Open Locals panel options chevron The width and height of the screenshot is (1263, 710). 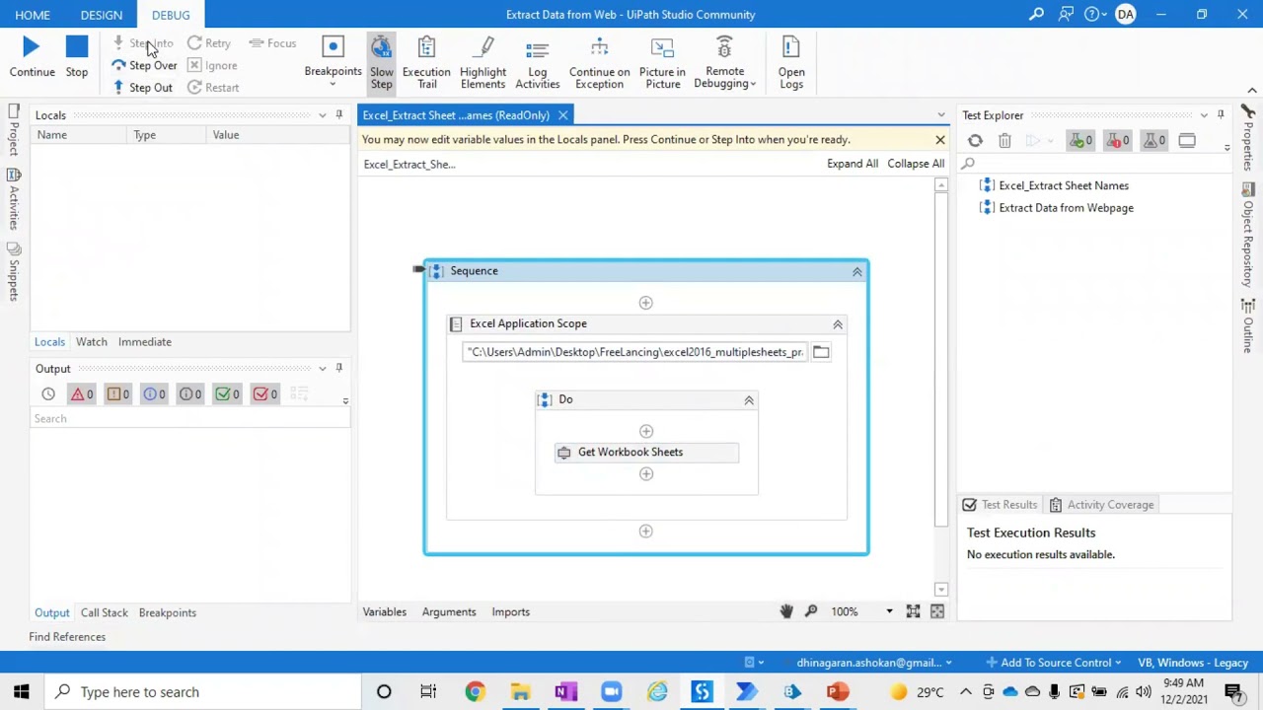(322, 115)
